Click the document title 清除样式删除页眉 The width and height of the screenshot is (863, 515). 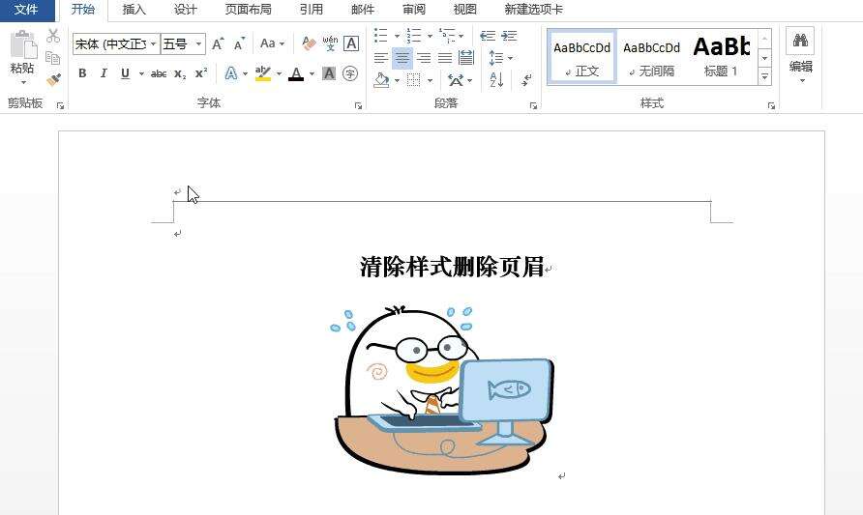[x=452, y=267]
